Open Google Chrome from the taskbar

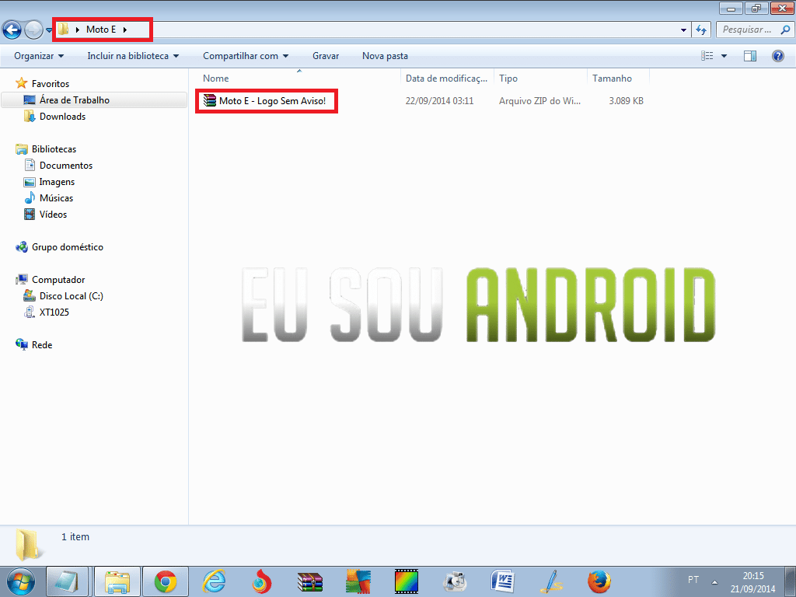click(x=165, y=581)
